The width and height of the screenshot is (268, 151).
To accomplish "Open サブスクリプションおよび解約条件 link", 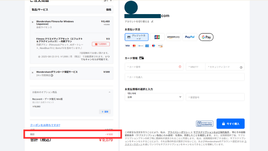I will [211, 132].
